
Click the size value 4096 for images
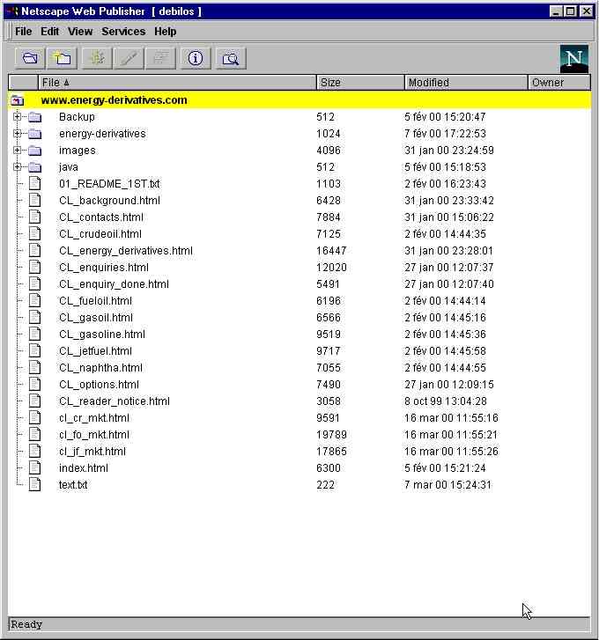click(x=329, y=151)
